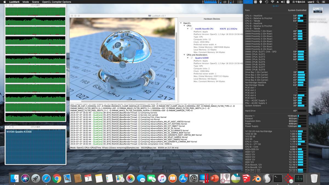Launch Safari from the dock
Image resolution: width=329 pixels, height=185 pixels.
46,178
